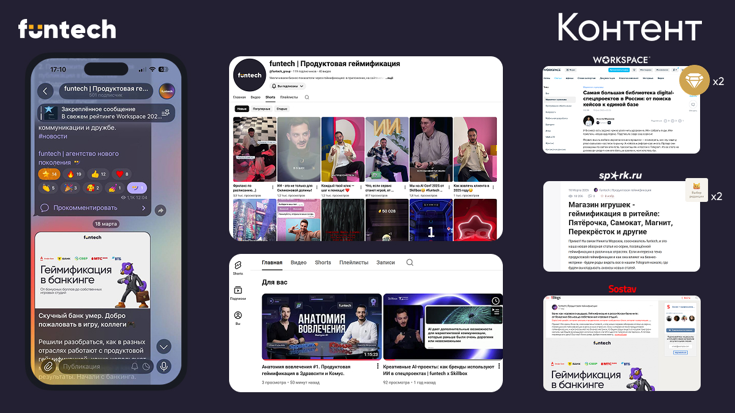
Task: Open the Анатомия вовлечения video thumbnail
Action: [x=322, y=327]
